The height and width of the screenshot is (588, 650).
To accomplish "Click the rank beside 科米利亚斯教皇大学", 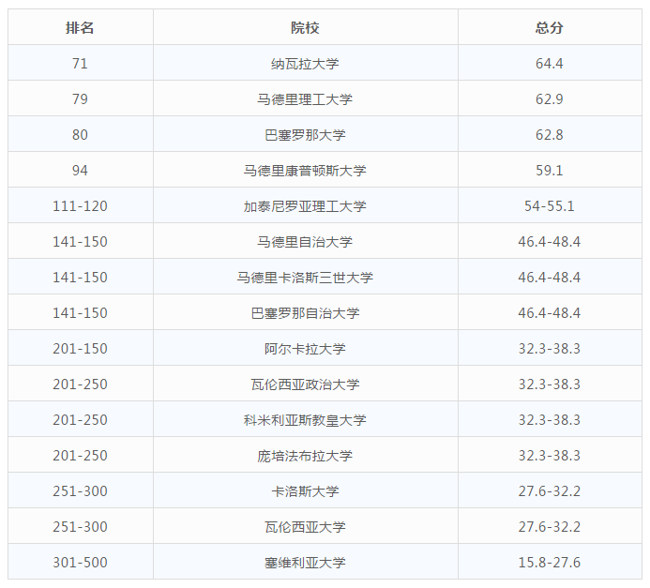I will click(x=80, y=420).
